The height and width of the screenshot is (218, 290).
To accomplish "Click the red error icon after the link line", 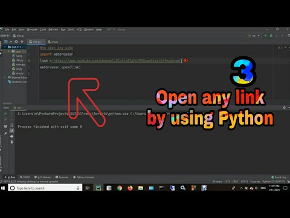I will coord(186,61).
